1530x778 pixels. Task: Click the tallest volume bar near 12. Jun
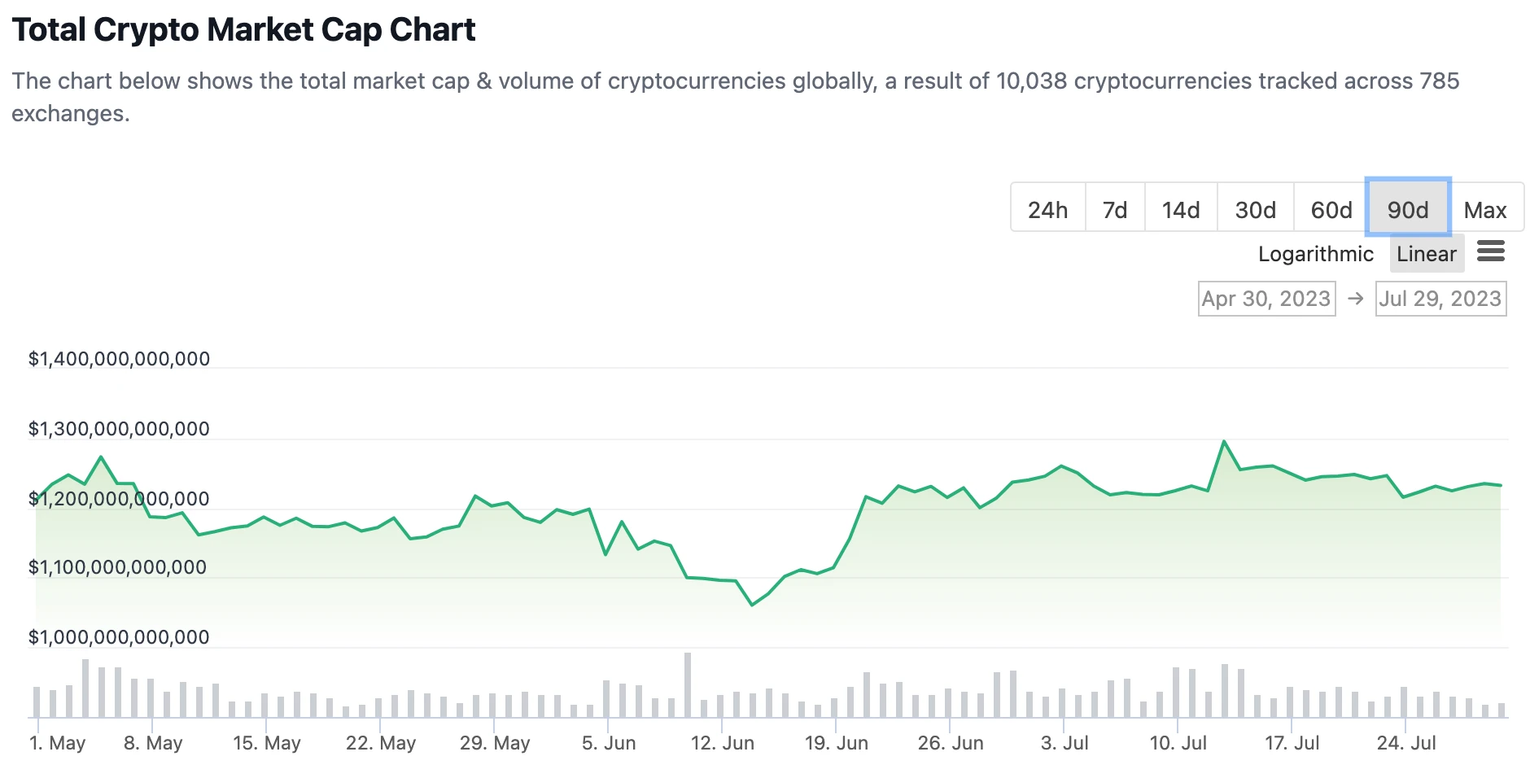[x=688, y=684]
